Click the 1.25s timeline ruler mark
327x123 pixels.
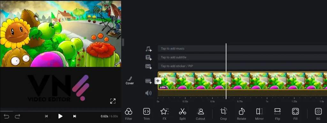pos(294,102)
